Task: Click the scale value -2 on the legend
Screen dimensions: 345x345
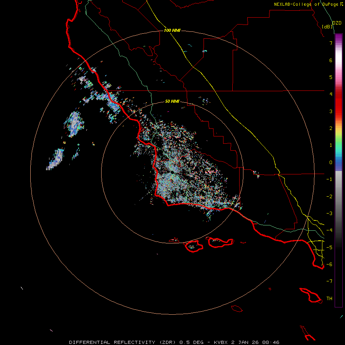Action: tap(329, 197)
